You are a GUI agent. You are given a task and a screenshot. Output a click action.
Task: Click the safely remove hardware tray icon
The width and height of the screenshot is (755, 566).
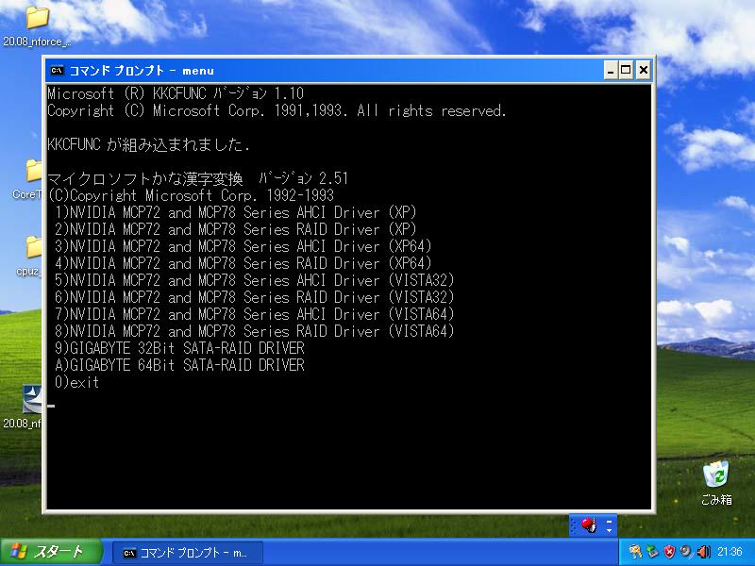pos(652,552)
